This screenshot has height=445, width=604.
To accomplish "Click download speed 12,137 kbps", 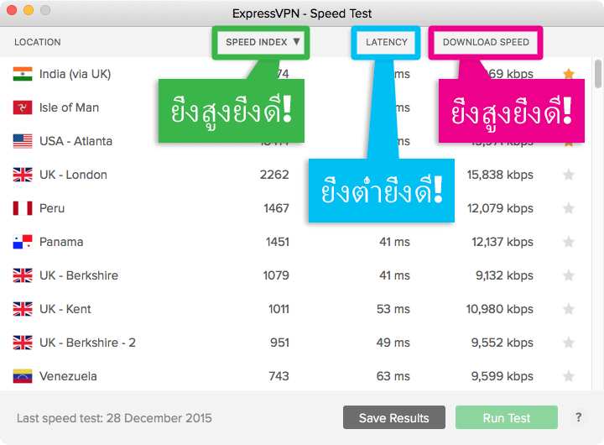I will tap(502, 242).
